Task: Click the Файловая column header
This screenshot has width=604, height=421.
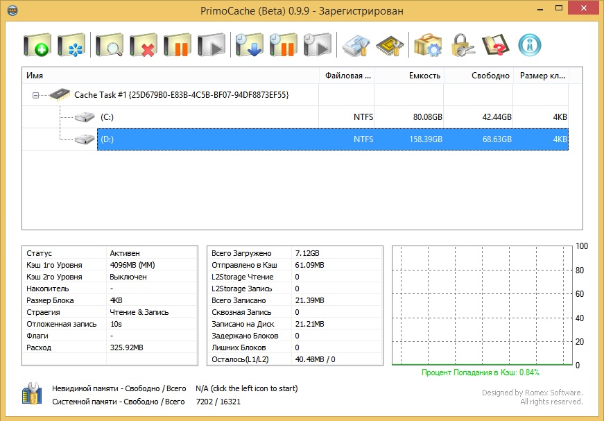Action: 347,76
